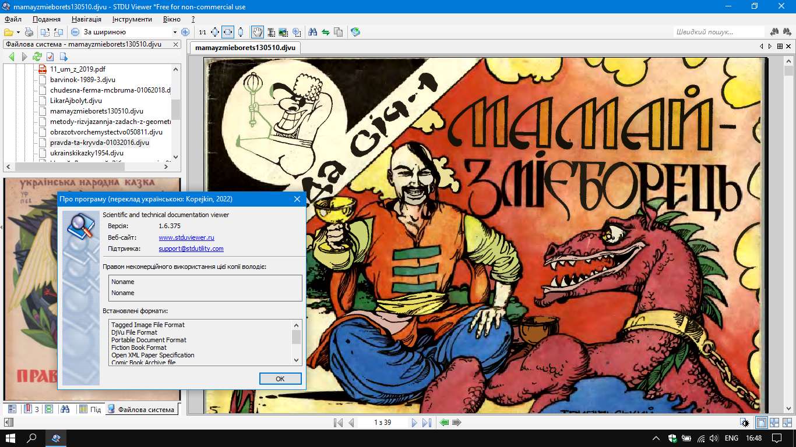Select barvinok-1989-3.djvu in file list

click(x=82, y=79)
